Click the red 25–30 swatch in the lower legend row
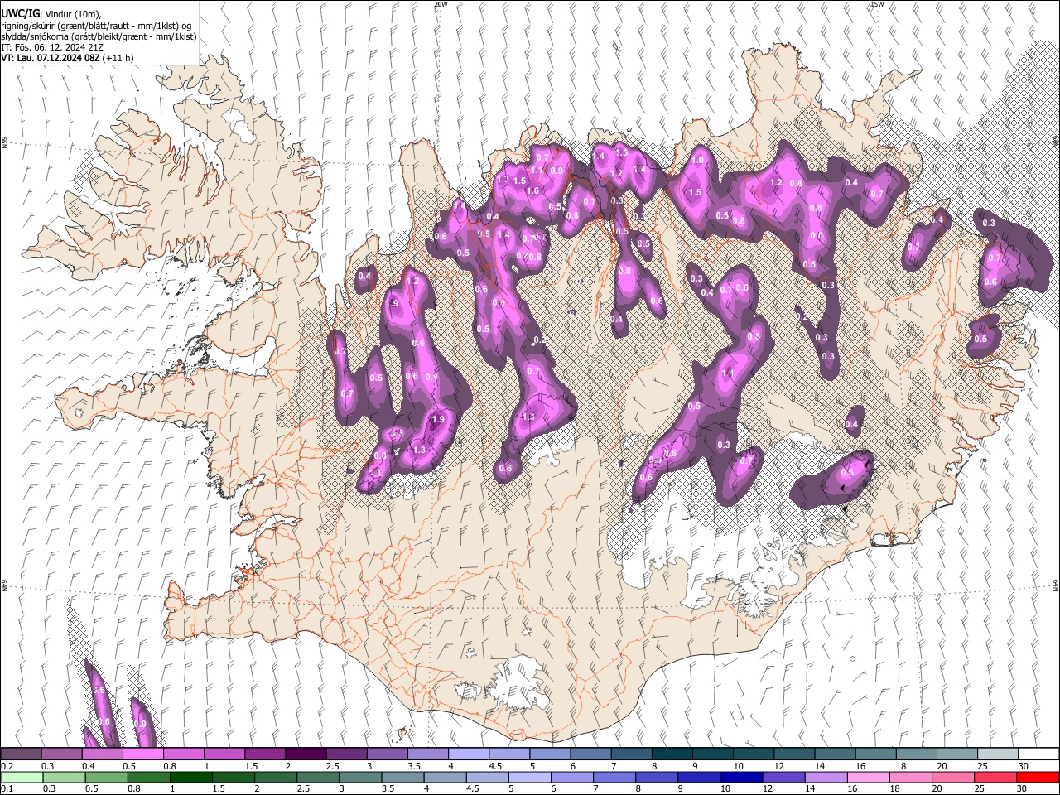 pos(995,778)
